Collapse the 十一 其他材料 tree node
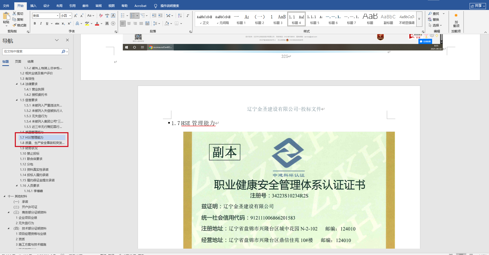 4,196
